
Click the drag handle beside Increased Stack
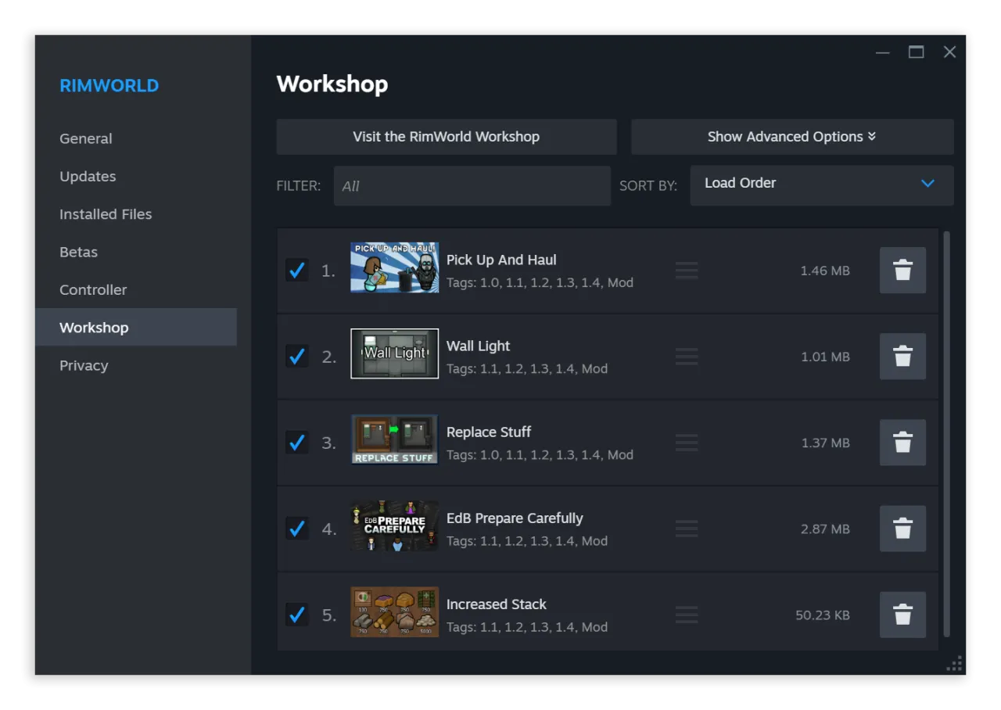point(686,615)
